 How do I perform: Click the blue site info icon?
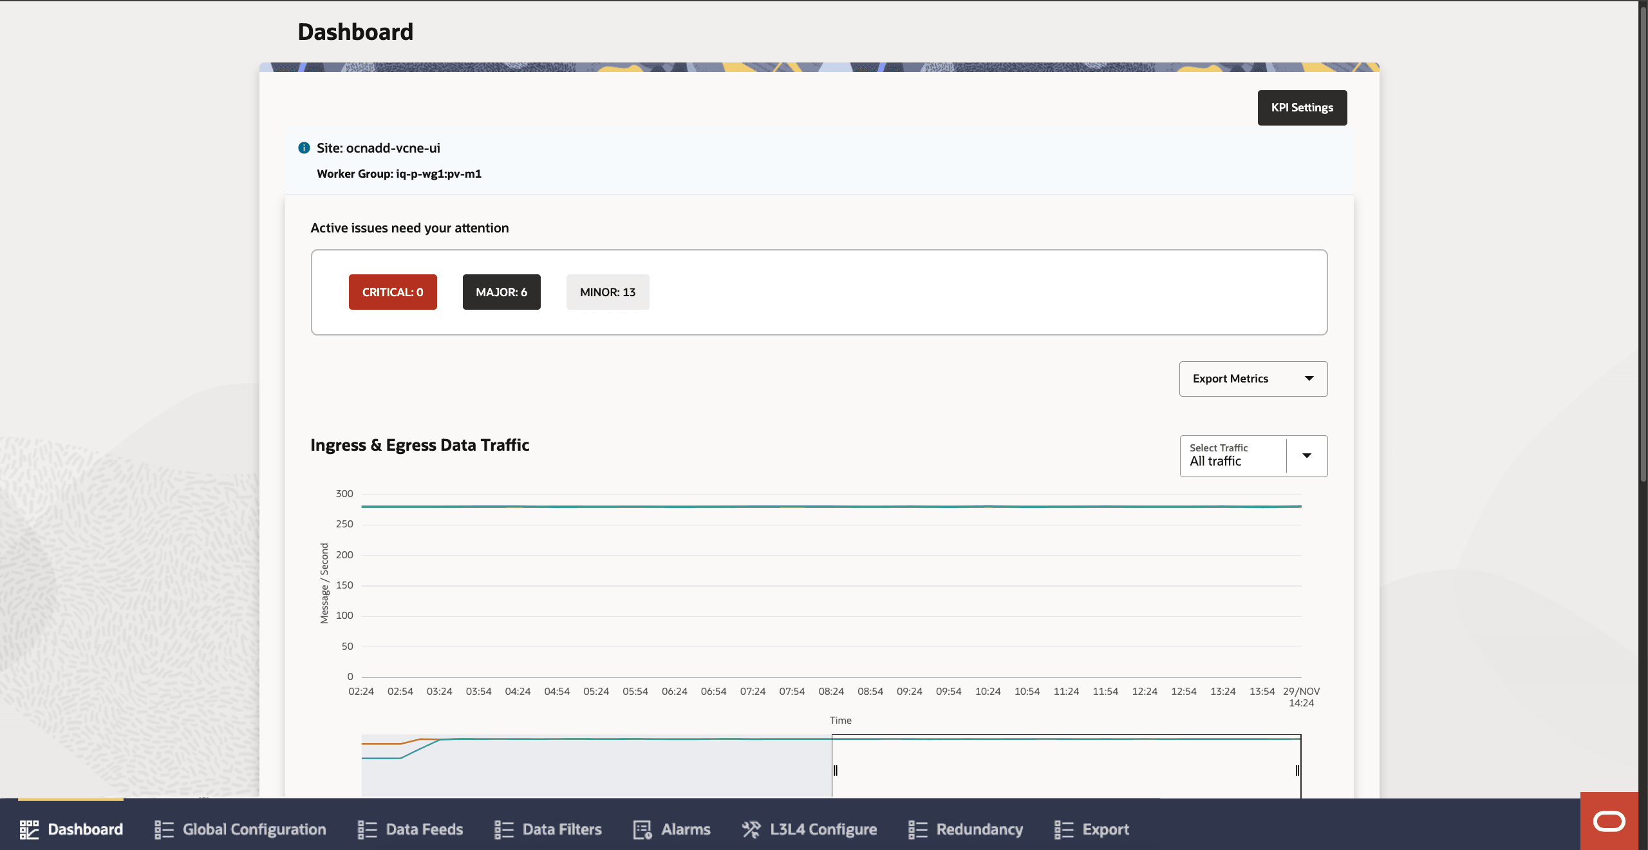tap(304, 148)
